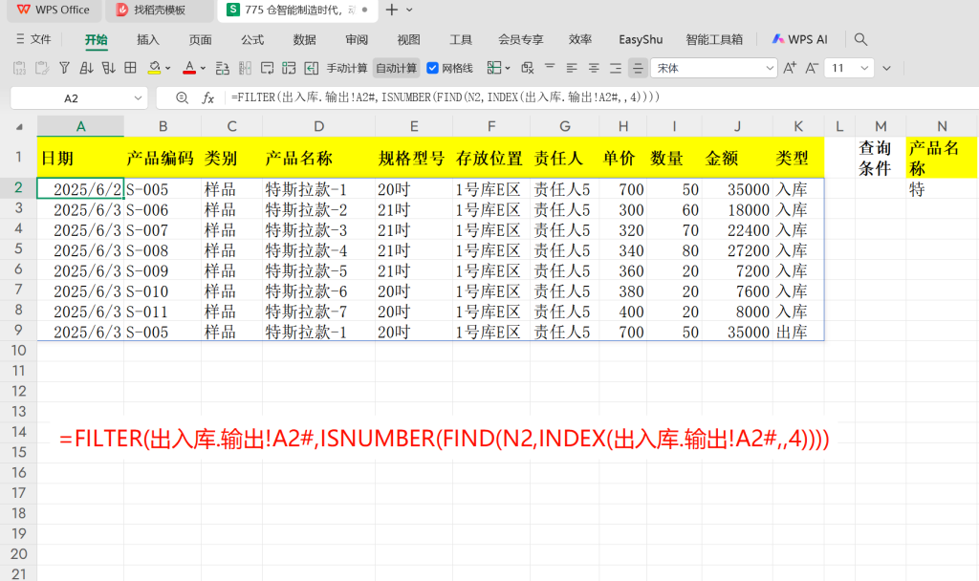Click the search magnifier icon
This screenshot has width=979, height=581.
860,39
